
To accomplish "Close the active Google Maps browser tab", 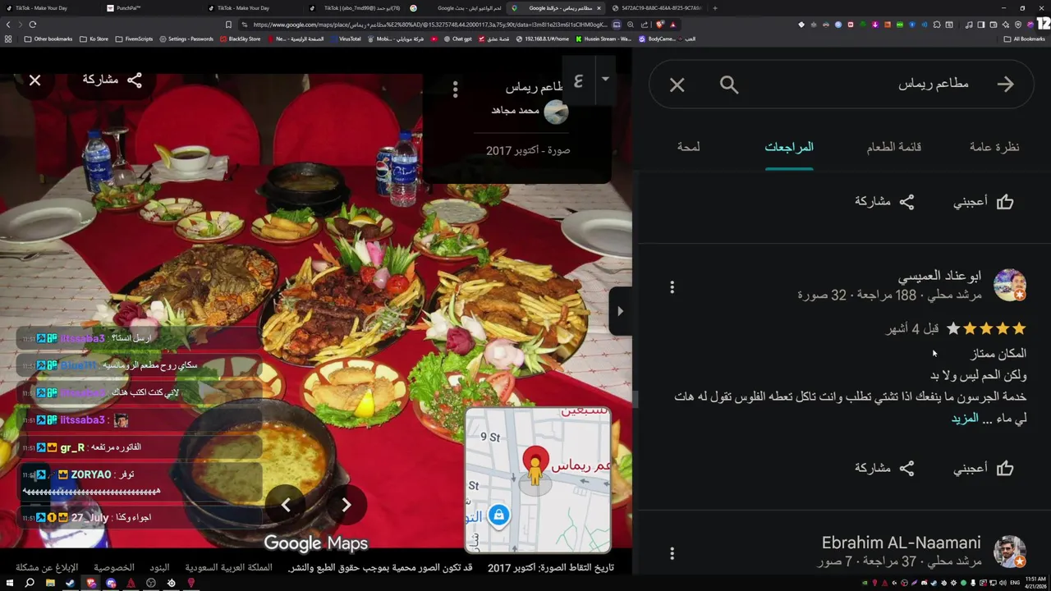I will tap(599, 7).
